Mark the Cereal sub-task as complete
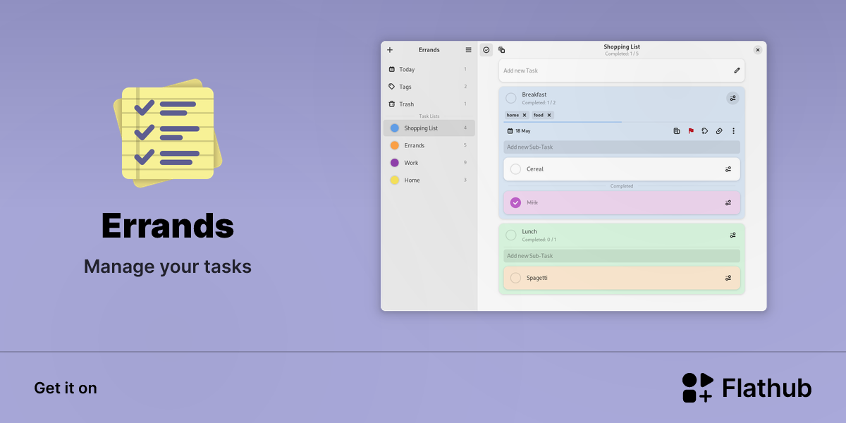Viewport: 846px width, 423px height. pyautogui.click(x=515, y=169)
